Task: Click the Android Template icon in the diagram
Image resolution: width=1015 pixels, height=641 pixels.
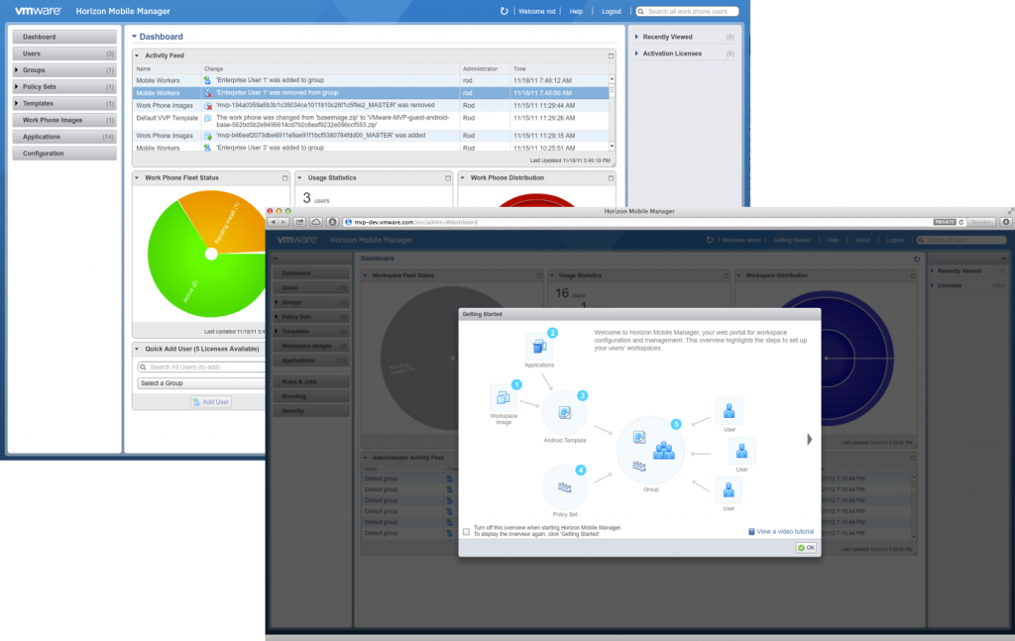Action: 564,413
